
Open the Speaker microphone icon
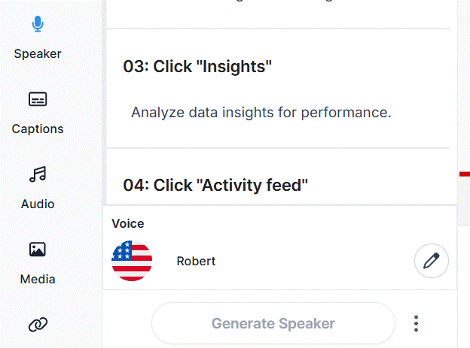coord(38,23)
